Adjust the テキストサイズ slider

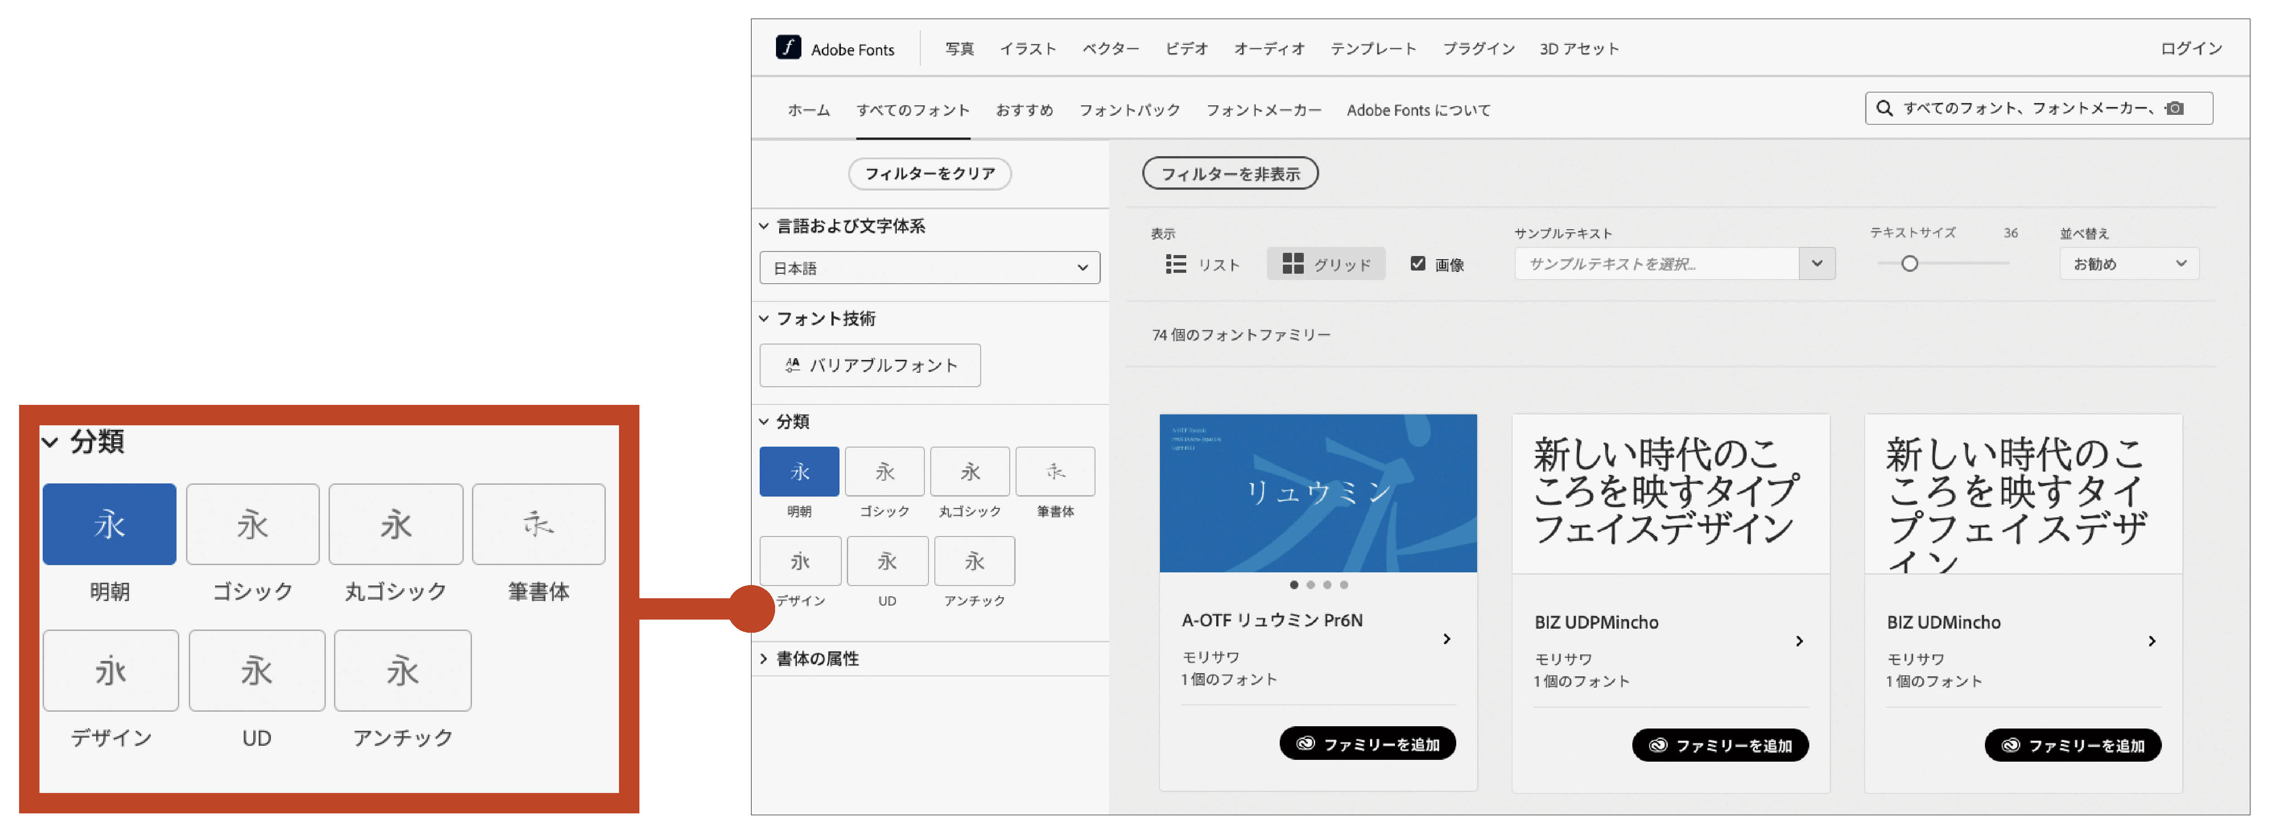1910,263
